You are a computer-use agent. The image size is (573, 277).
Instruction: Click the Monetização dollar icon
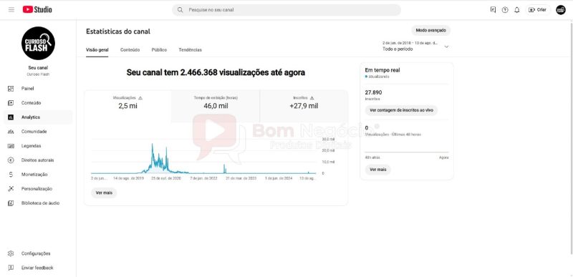[11, 175]
